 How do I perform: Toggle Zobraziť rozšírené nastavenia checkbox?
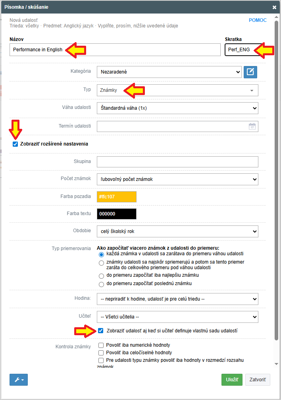point(15,144)
